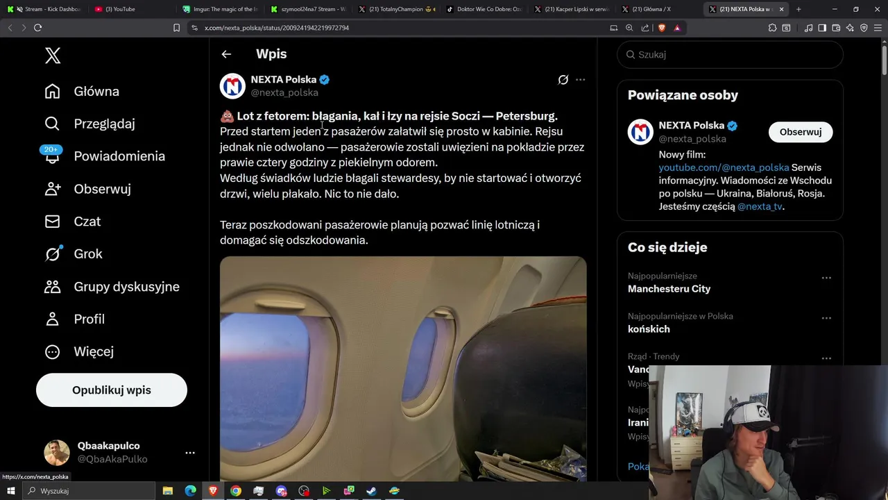Open the airplane window photo
The image size is (888, 500).
click(403, 368)
